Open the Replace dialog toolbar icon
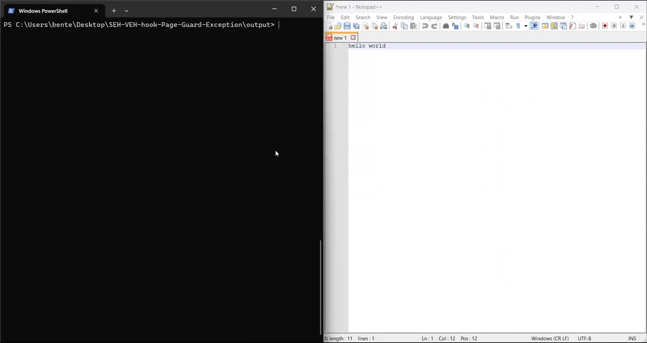Viewport: 647px width, 343px height. (455, 26)
